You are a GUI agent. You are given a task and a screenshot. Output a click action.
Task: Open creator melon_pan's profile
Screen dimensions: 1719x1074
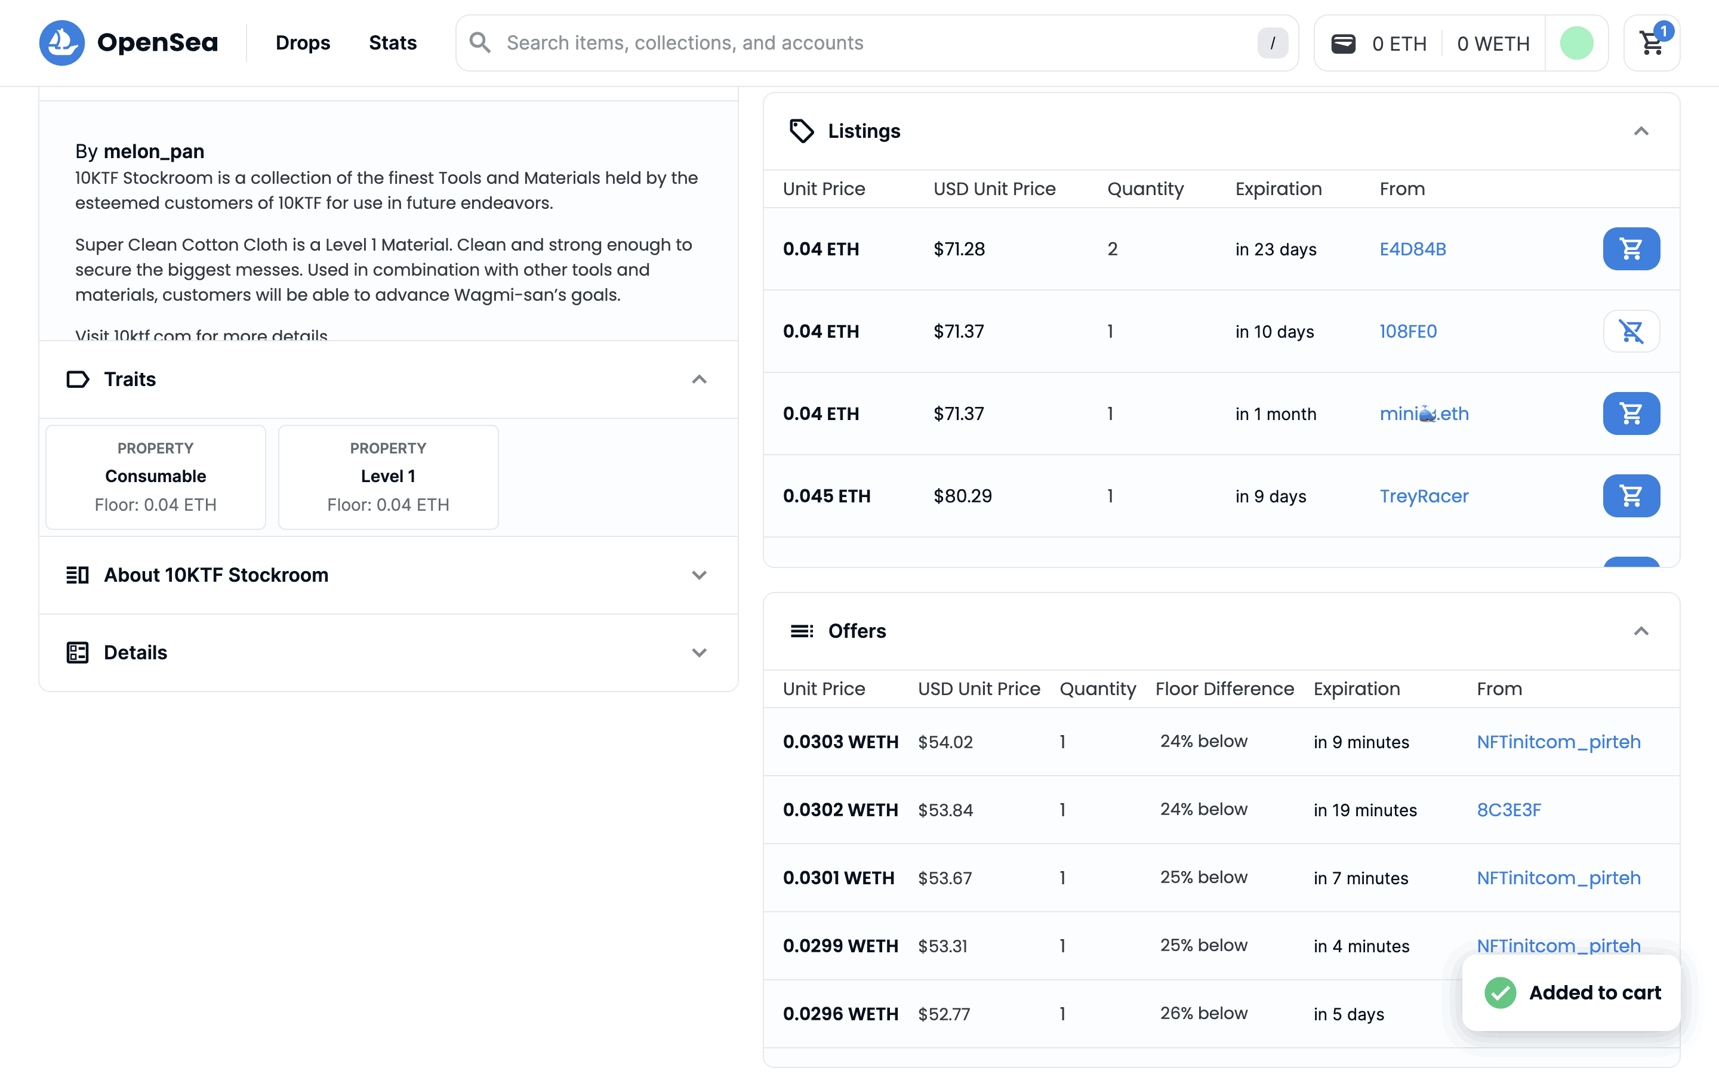(x=153, y=152)
